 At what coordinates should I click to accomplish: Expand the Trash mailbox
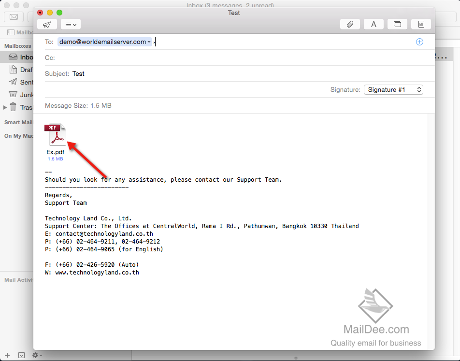5,107
